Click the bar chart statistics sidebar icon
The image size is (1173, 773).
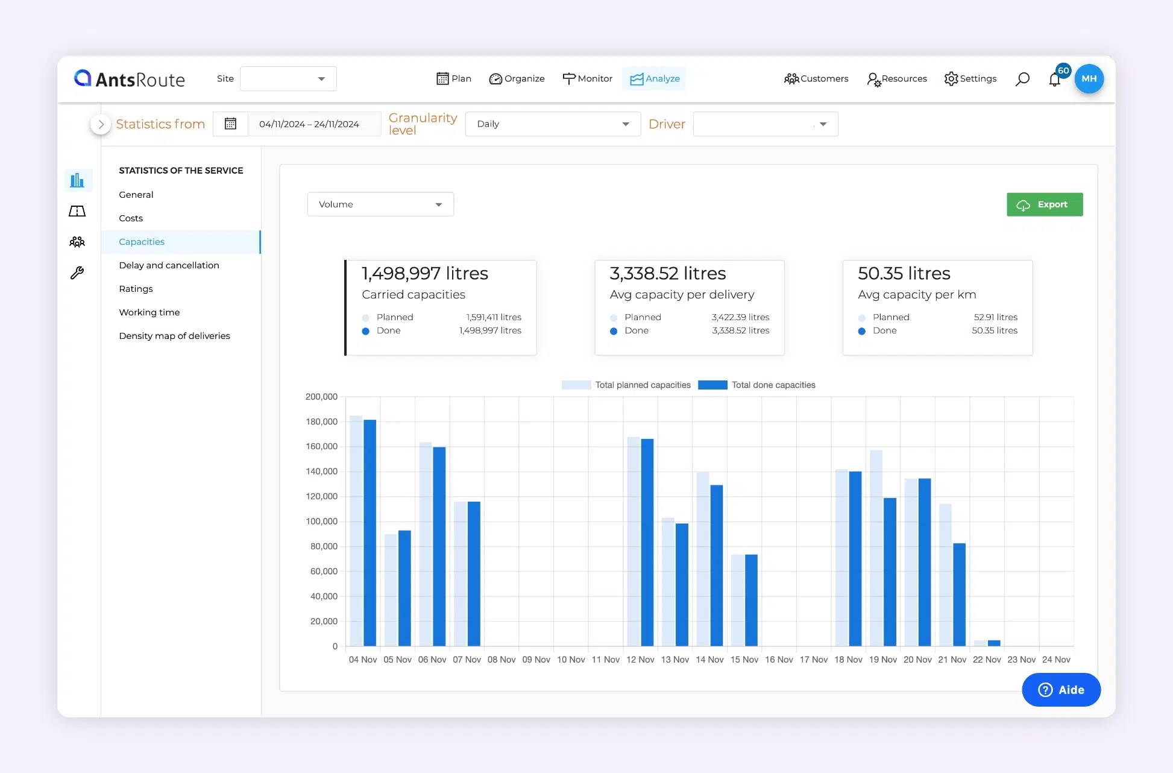[x=77, y=180]
